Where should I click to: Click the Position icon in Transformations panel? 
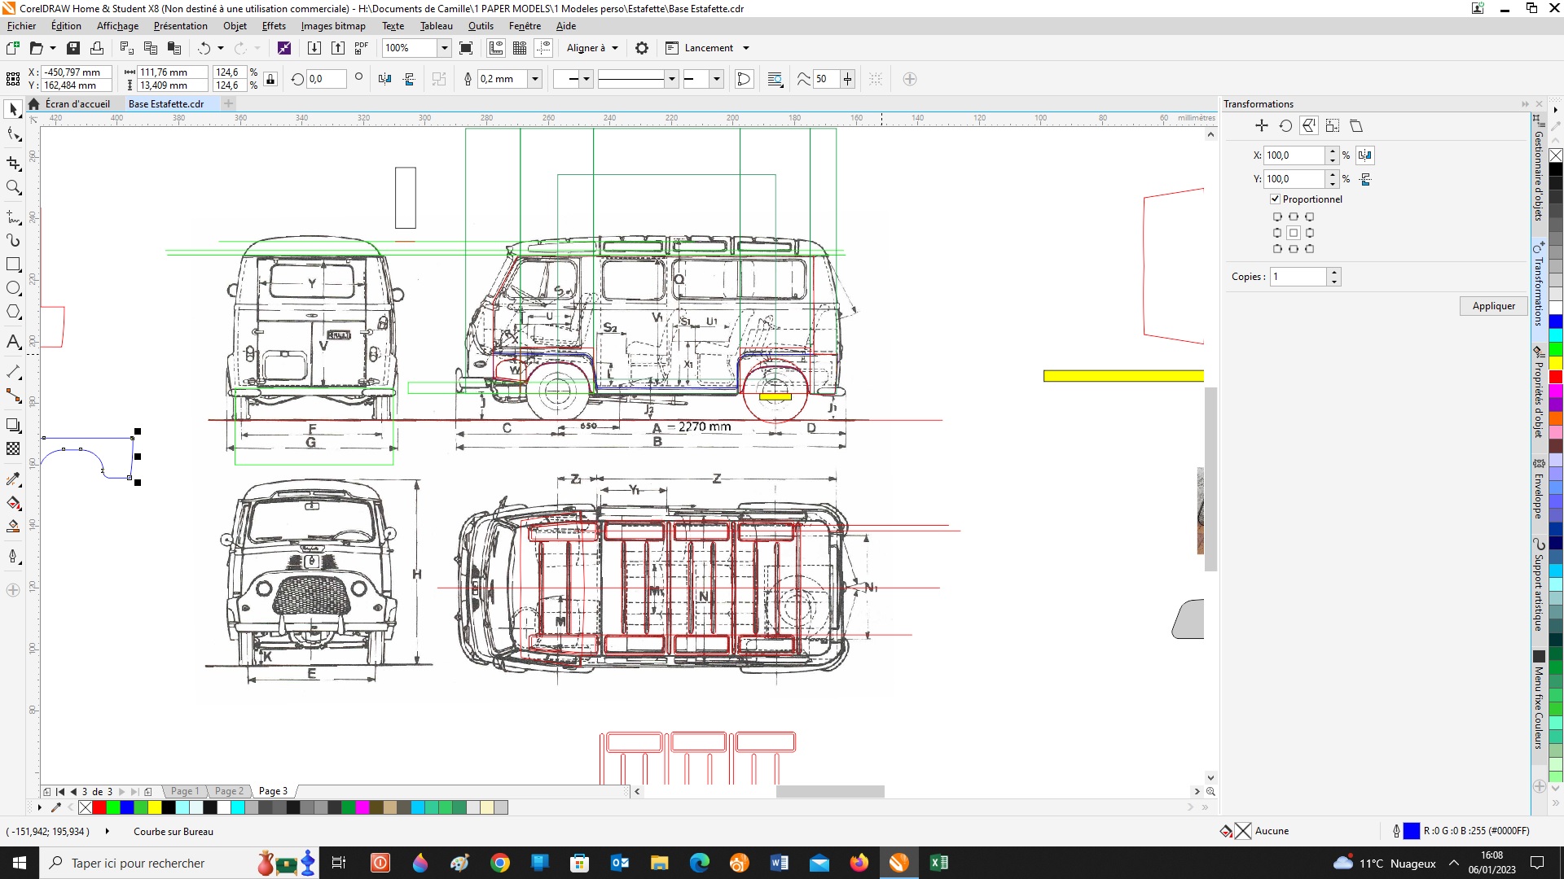[x=1262, y=126]
